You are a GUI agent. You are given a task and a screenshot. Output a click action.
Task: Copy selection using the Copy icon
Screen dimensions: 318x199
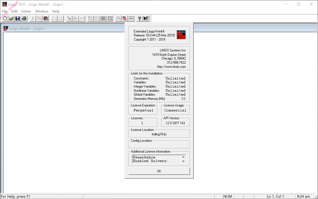point(39,18)
